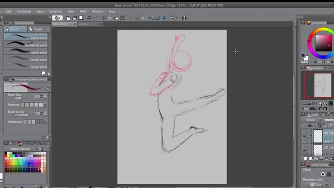This screenshot has height=188, width=334.
Task: Click the Save icon in toolbar
Action: pyautogui.click(x=81, y=18)
